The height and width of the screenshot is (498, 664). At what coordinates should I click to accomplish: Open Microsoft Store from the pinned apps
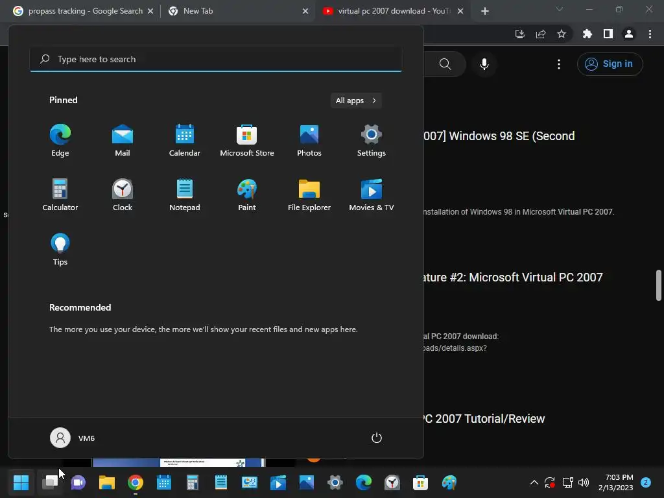pos(247,141)
